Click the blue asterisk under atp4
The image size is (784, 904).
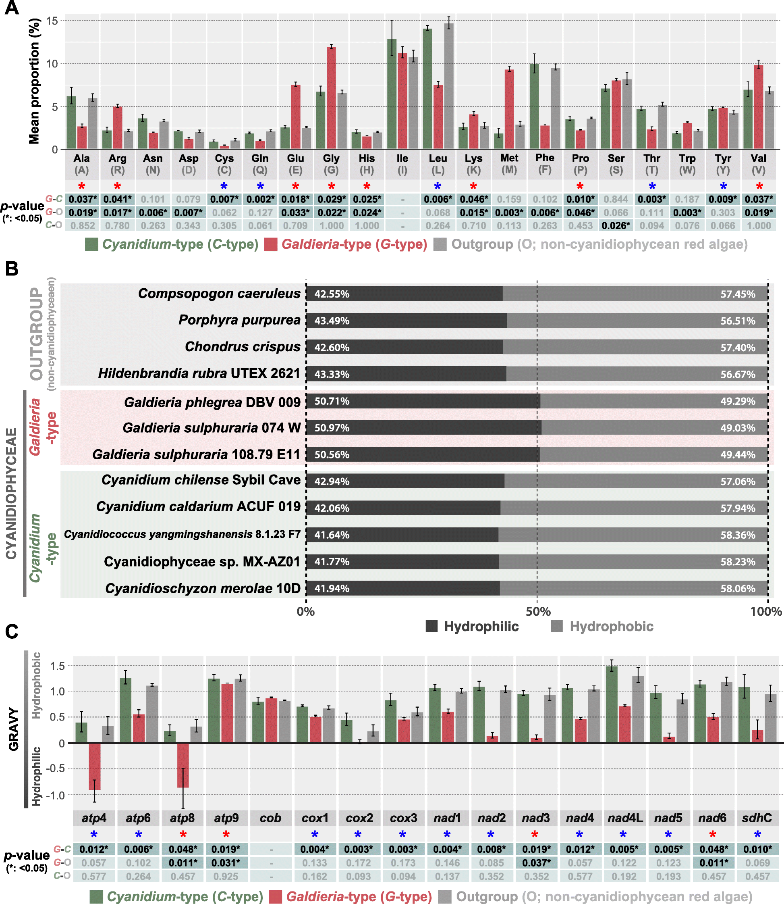click(x=93, y=834)
